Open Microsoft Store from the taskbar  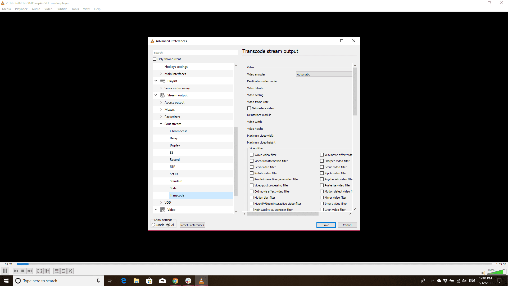tap(149, 281)
